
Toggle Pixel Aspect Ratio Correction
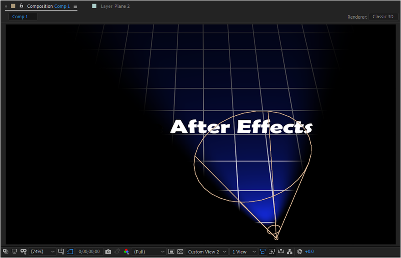point(263,252)
